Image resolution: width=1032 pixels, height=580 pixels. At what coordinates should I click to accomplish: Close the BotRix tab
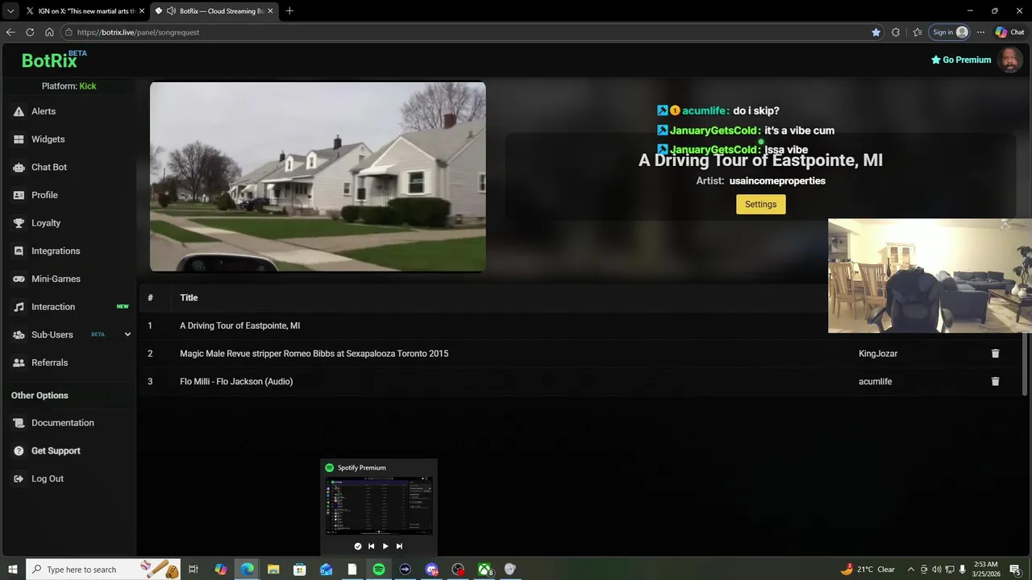(270, 11)
